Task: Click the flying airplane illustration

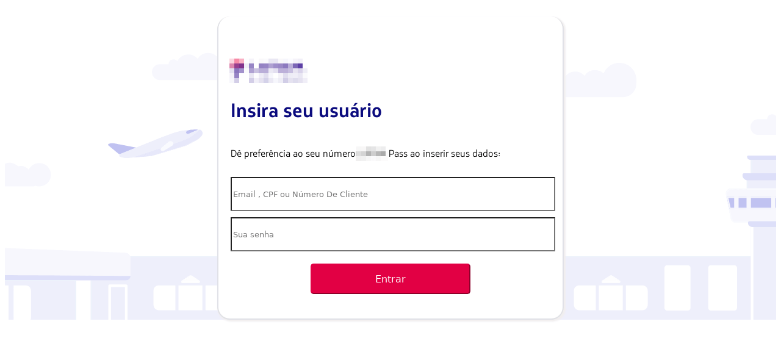Action: pos(155,143)
